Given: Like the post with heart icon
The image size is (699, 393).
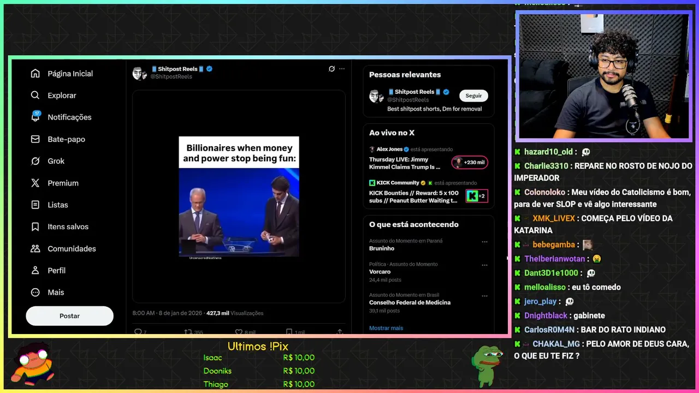Looking at the screenshot, I should tap(239, 331).
